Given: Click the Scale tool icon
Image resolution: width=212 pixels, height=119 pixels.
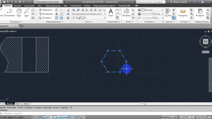Looking at the screenshot, I should tap(57, 18).
